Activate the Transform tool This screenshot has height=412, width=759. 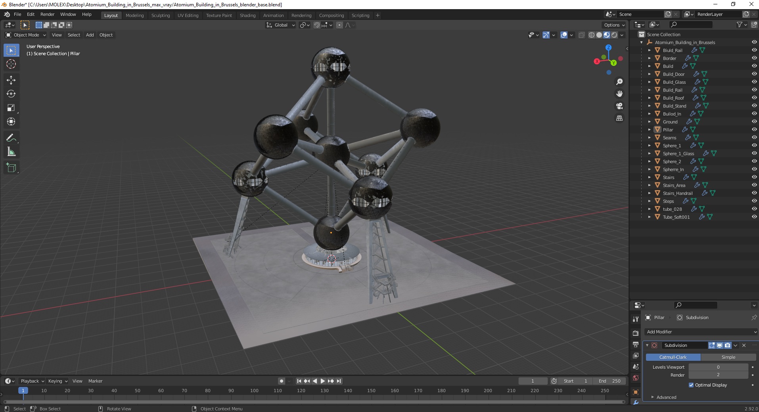click(x=11, y=121)
